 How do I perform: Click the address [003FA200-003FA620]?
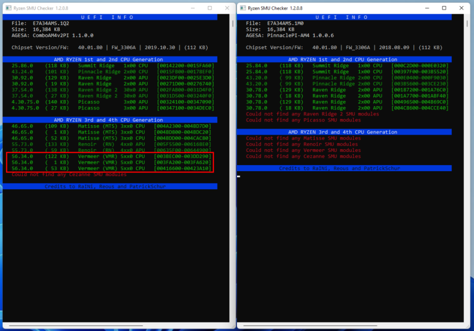[182, 163]
